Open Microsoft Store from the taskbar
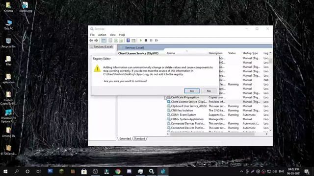Screen dimensions: 314x176 click(x=84, y=172)
